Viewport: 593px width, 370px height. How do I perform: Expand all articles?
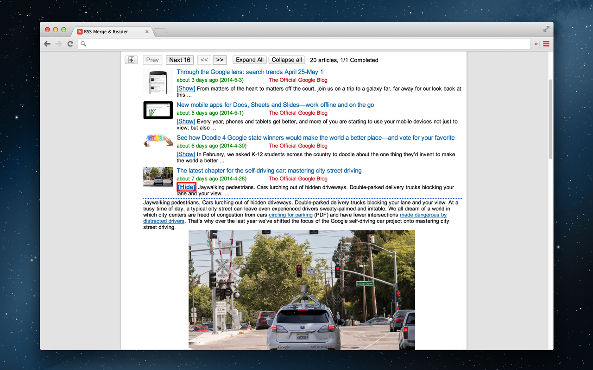[250, 60]
